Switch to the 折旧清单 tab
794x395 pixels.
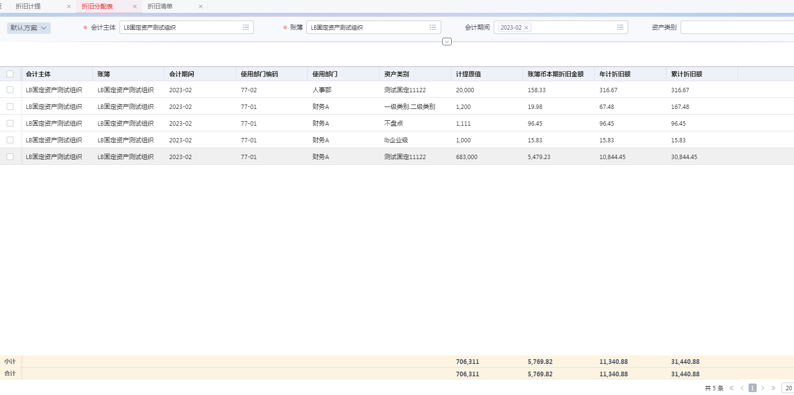160,7
